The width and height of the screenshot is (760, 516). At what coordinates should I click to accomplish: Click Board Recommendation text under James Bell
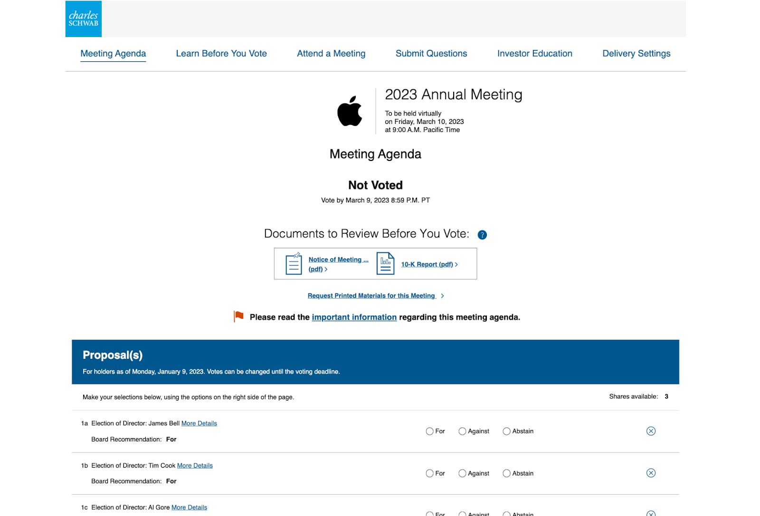133,440
